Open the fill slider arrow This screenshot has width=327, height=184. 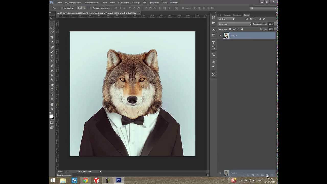coord(275,29)
